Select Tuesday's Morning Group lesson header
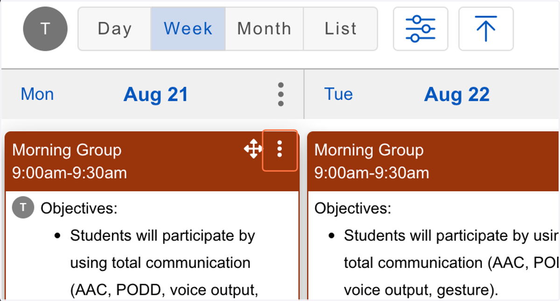Image resolution: width=560 pixels, height=301 pixels. point(434,161)
